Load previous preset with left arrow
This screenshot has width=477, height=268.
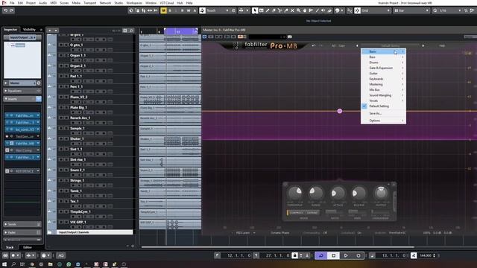click(357, 45)
